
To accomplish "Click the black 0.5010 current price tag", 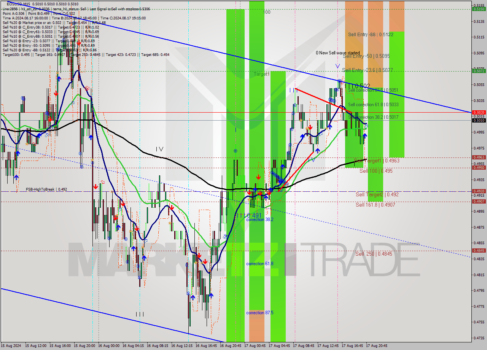I will 478,120.
